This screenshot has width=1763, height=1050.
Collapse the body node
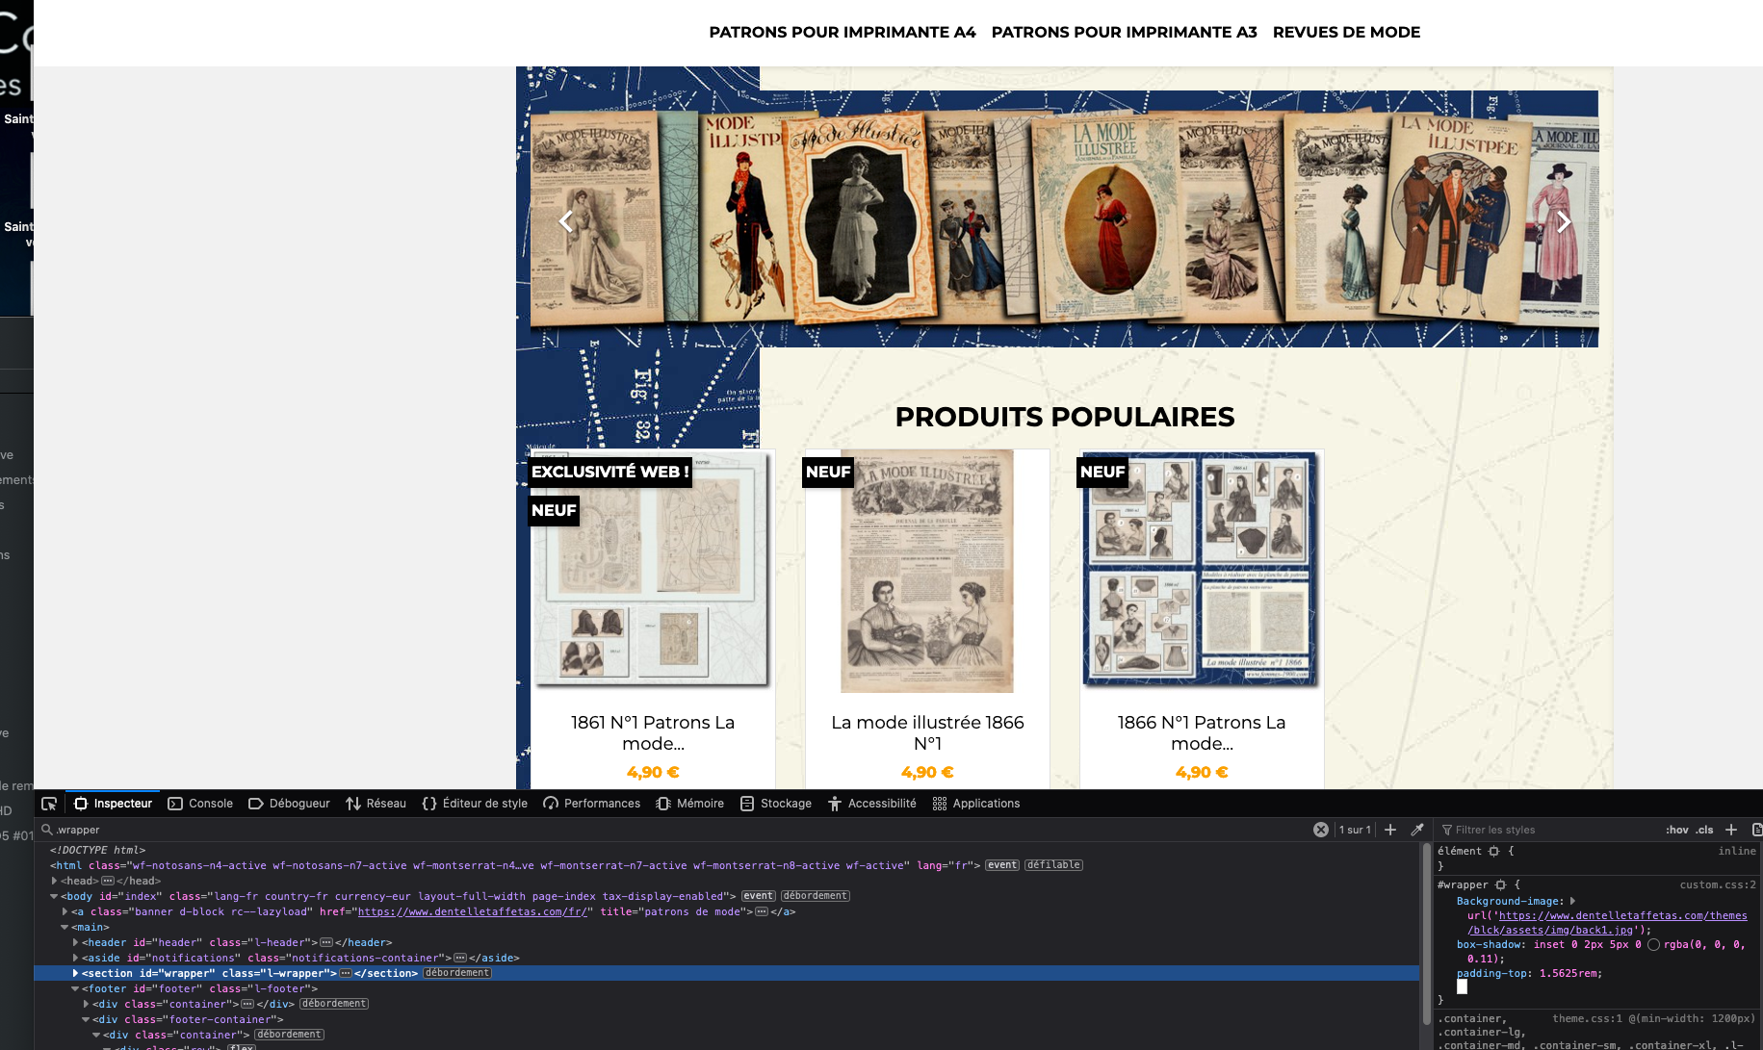pyautogui.click(x=55, y=896)
